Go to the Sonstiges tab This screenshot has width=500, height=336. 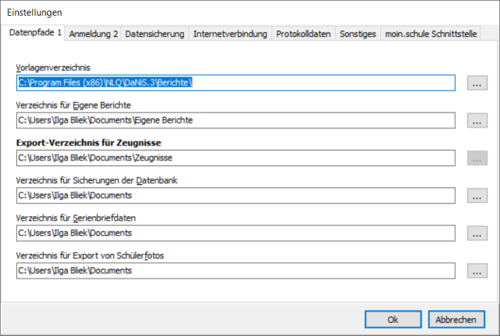click(x=357, y=34)
